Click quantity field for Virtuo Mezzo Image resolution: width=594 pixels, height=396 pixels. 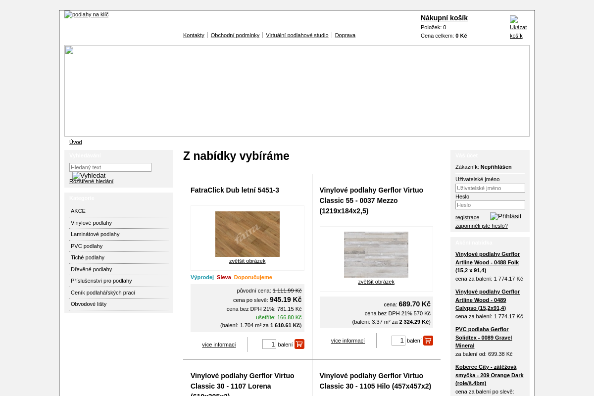(x=398, y=341)
